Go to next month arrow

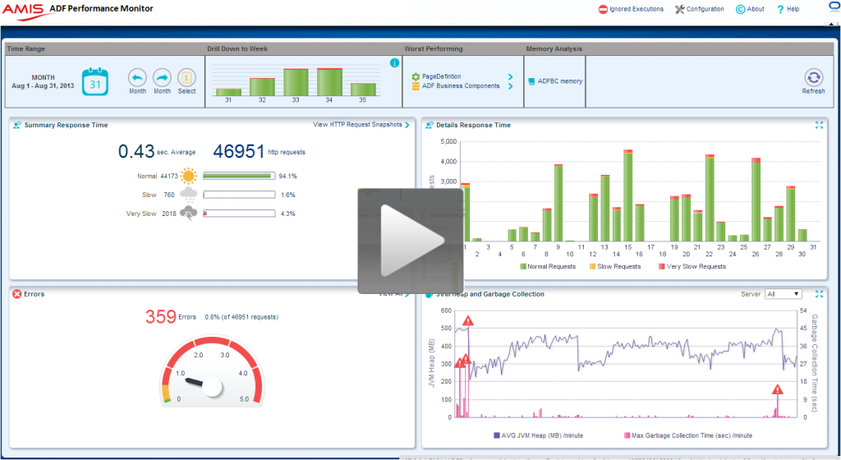162,78
